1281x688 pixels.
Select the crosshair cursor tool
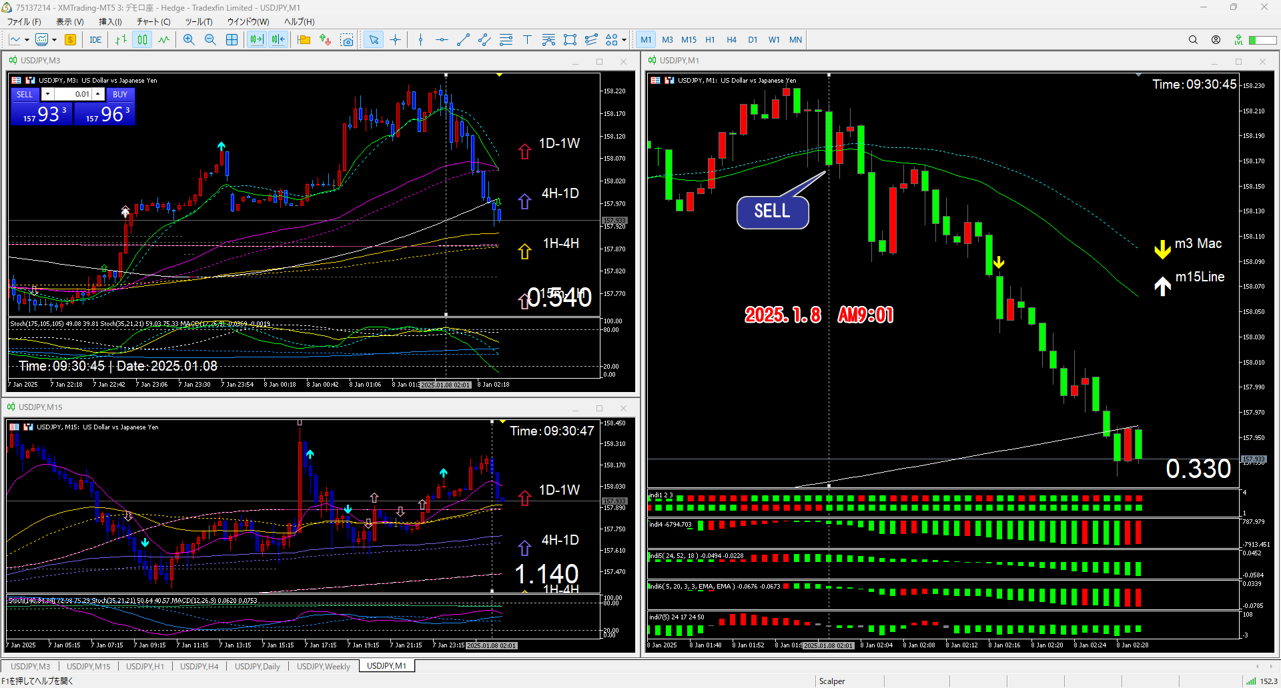[395, 40]
